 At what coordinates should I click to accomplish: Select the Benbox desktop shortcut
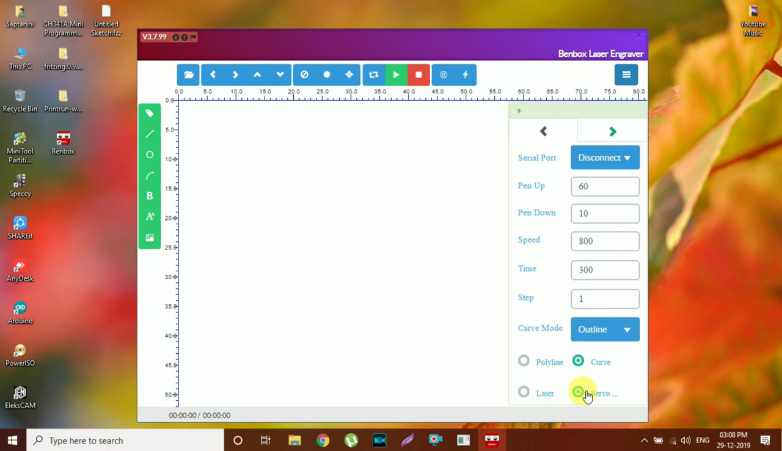click(x=63, y=144)
